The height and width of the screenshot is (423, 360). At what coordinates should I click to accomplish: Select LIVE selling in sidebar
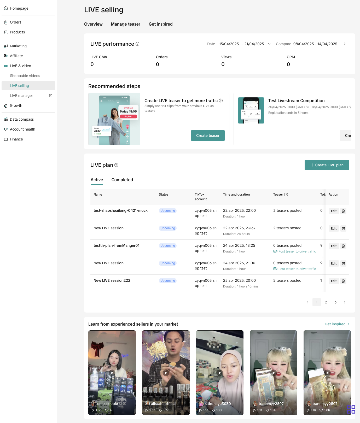(28, 86)
